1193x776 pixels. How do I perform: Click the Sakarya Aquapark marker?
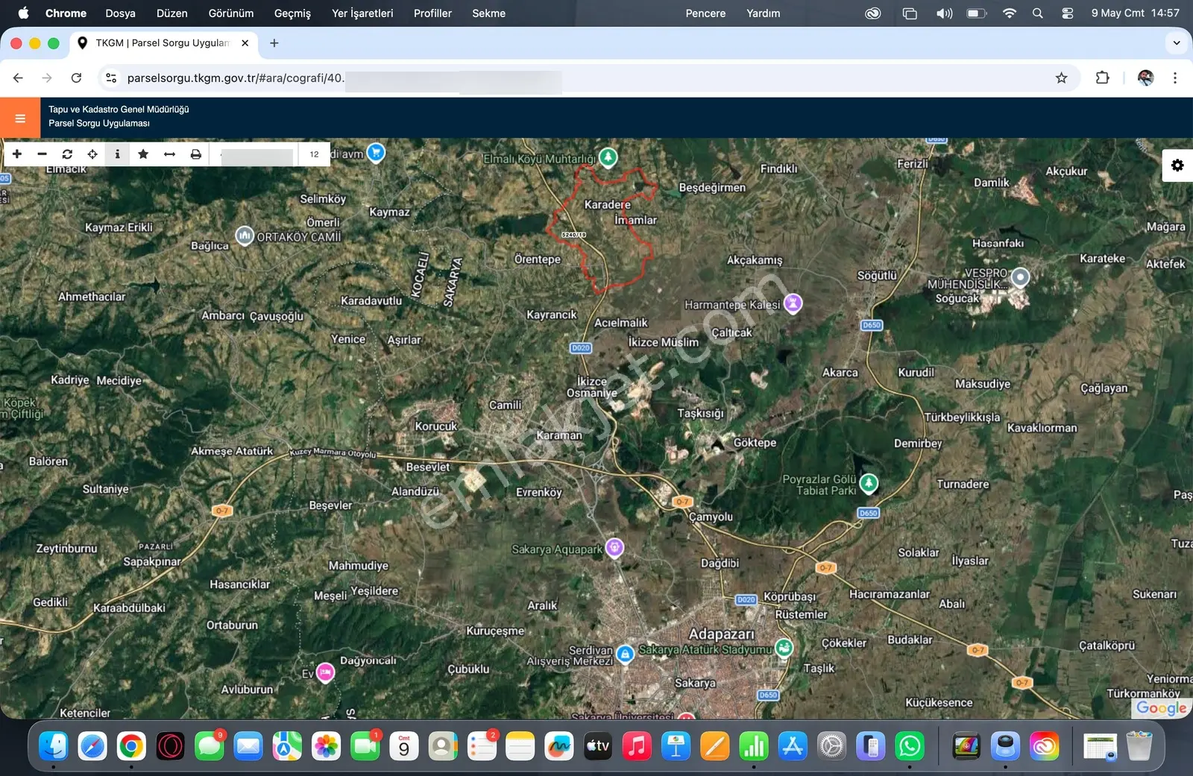point(614,547)
